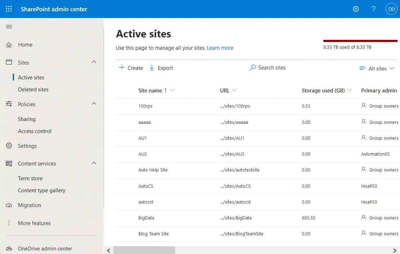
Task: Open the Microsoft 365 app launcher
Action: click(9, 9)
